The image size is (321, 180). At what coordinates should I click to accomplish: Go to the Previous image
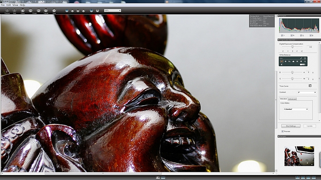click(x=7, y=10)
